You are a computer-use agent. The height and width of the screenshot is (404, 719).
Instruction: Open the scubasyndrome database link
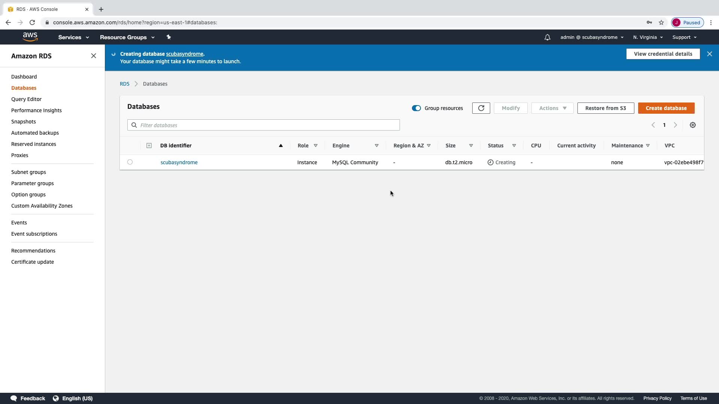tap(179, 162)
